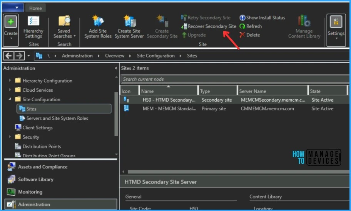
Task: Click Create Site System Server
Action: [129, 27]
